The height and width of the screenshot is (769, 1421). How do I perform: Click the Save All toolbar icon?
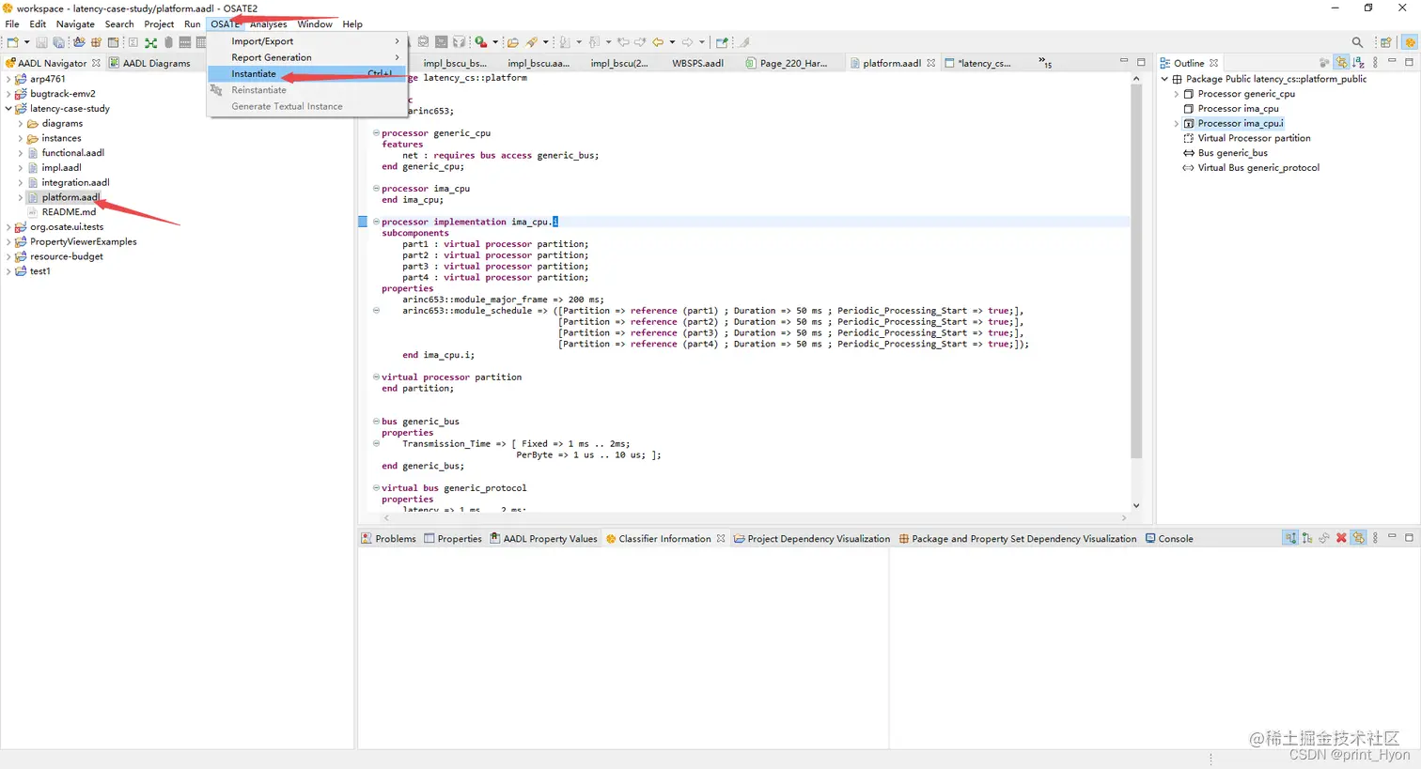click(58, 42)
